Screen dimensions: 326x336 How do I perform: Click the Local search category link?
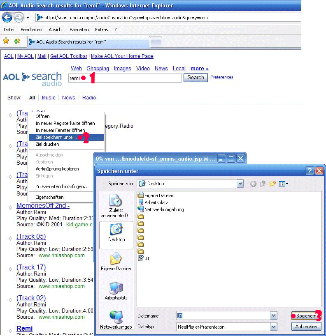(x=179, y=68)
